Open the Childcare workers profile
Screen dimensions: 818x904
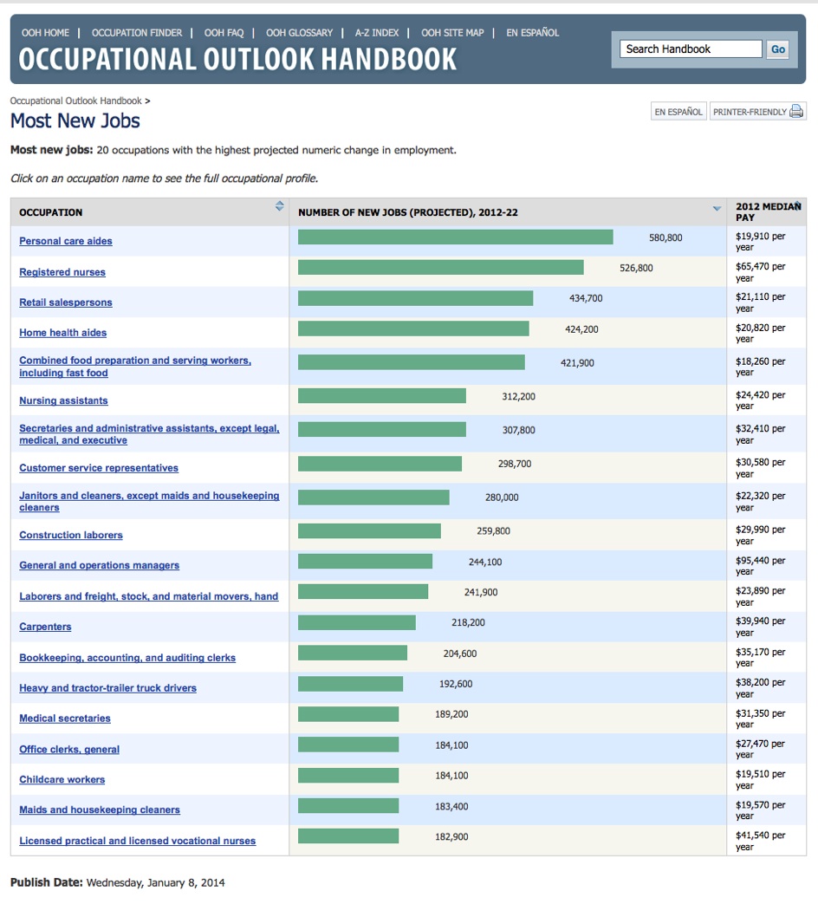pyautogui.click(x=62, y=780)
